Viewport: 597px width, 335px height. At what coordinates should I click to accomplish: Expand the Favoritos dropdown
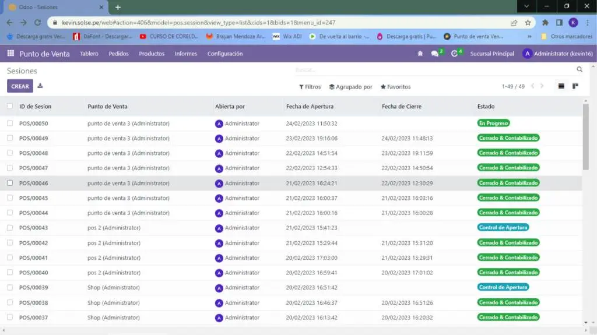point(395,87)
